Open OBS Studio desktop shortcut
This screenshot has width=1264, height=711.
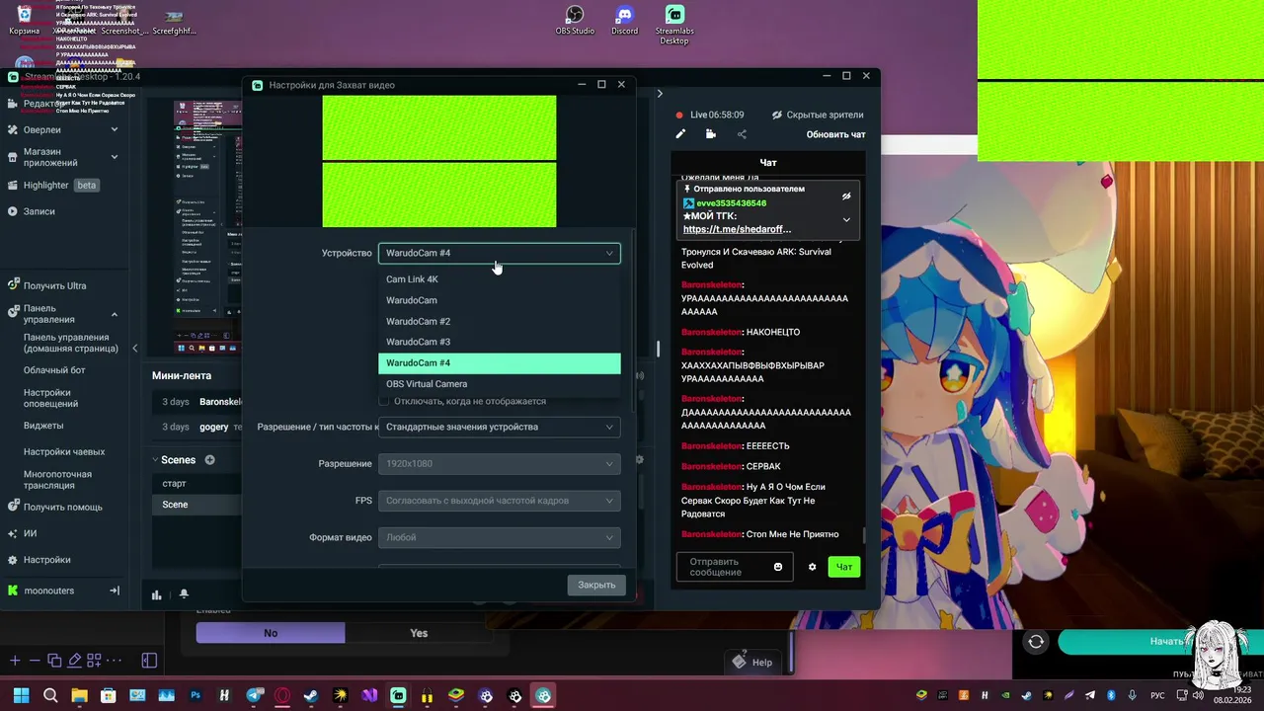point(575,20)
